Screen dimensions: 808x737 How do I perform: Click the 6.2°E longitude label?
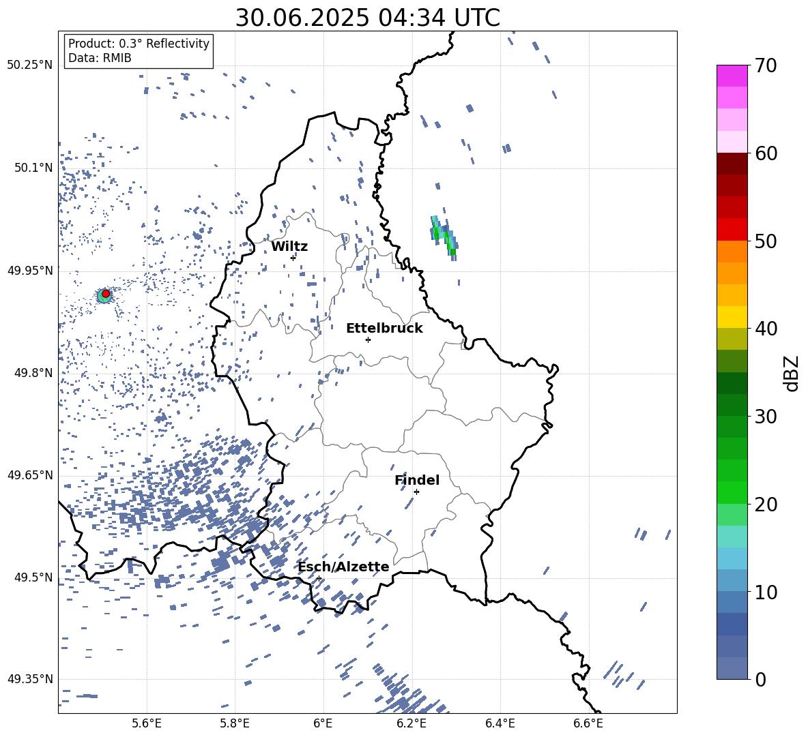pyautogui.click(x=412, y=723)
